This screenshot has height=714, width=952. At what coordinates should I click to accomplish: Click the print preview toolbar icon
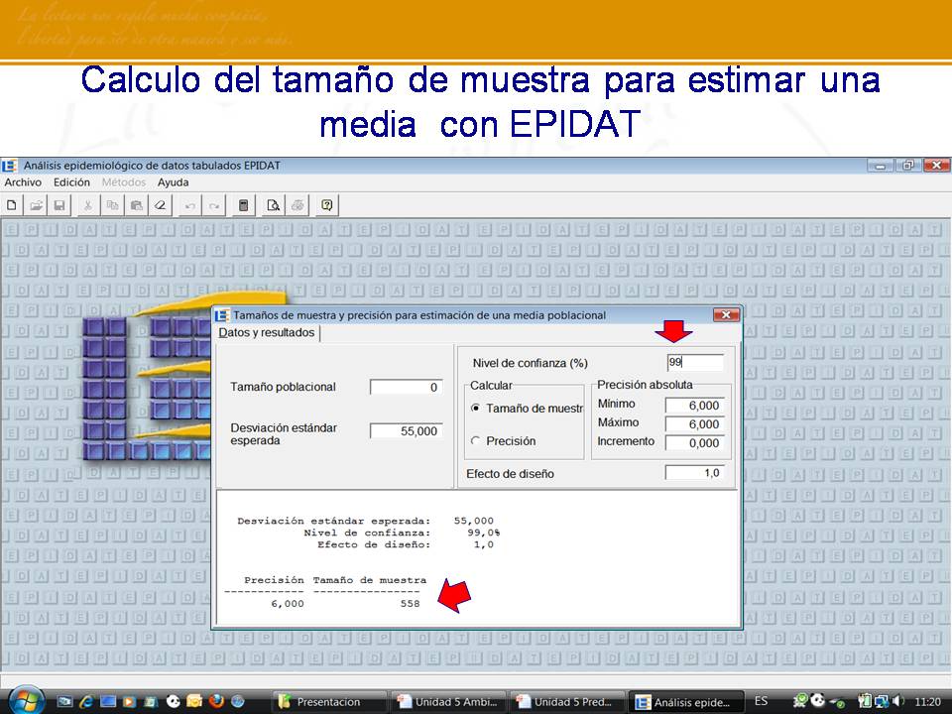274,205
